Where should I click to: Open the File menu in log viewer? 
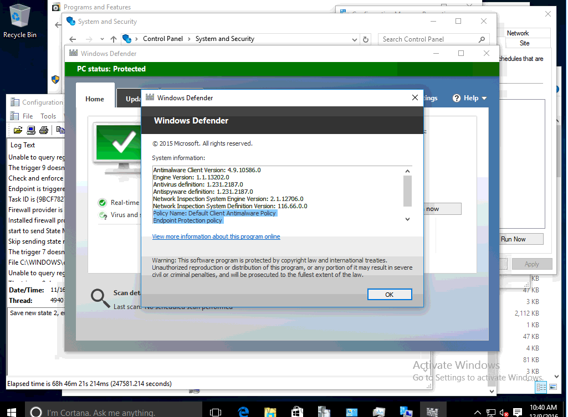pos(28,116)
